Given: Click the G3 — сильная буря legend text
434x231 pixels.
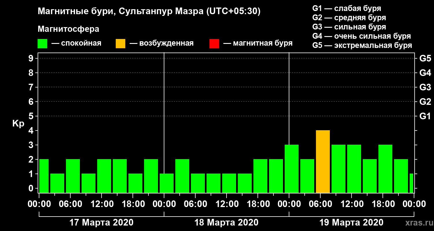Looking at the screenshot, I should click(x=349, y=27).
